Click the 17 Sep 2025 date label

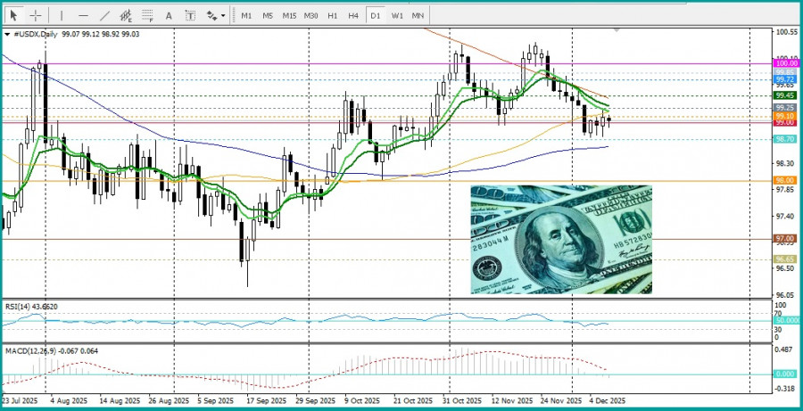point(265,401)
